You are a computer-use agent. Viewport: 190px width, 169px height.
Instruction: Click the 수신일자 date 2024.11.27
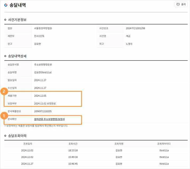40,88
